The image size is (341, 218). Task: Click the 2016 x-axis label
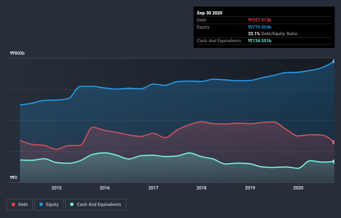(105, 188)
